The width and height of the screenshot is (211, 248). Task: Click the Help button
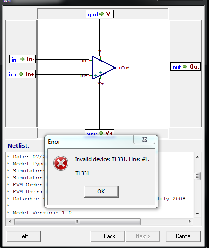coord(24,236)
